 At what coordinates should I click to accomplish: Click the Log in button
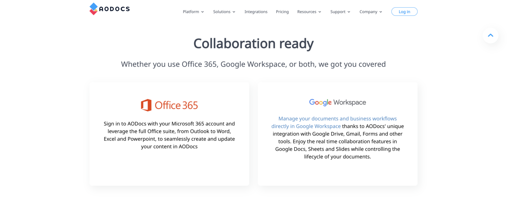pos(404,12)
